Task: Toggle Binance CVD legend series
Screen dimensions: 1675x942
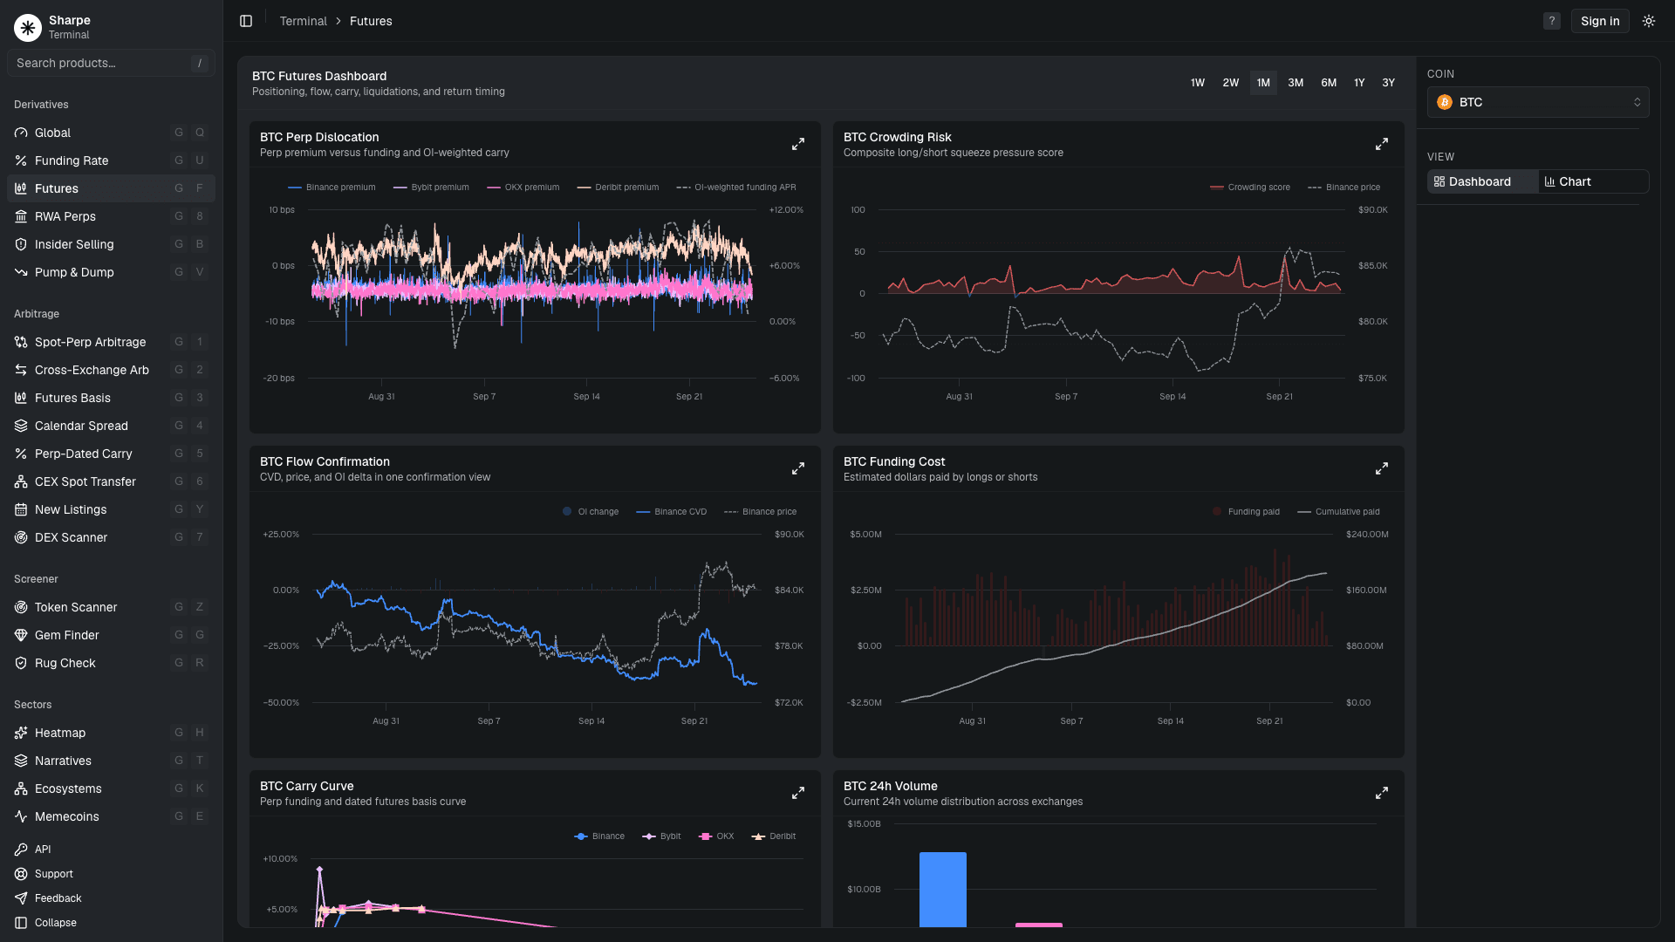Action: point(671,511)
